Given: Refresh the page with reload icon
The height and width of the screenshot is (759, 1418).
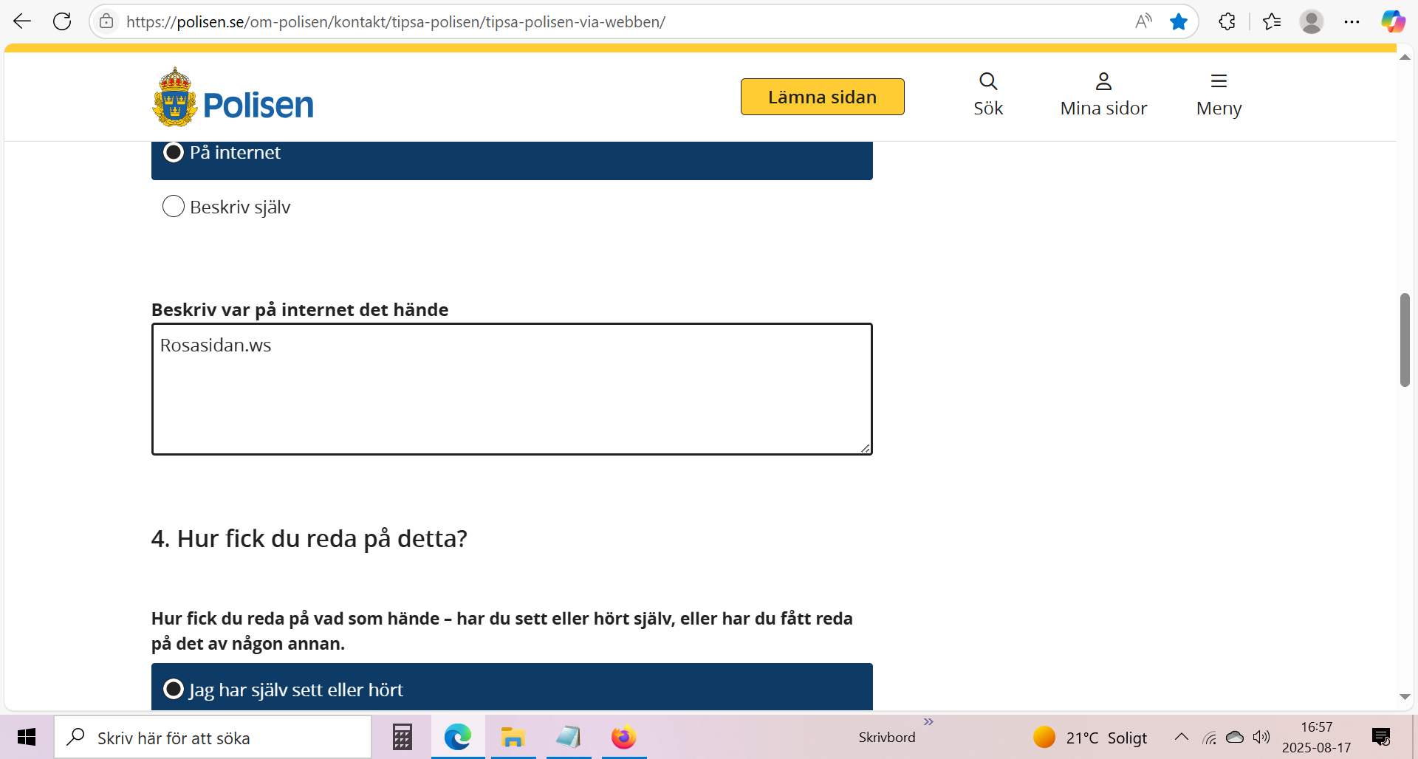Looking at the screenshot, I should click(x=62, y=21).
